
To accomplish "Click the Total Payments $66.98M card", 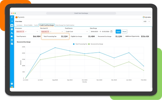I will (28, 36).
